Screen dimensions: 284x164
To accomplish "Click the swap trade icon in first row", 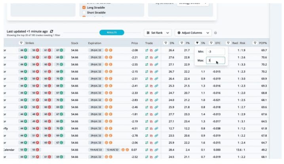I will point(147,50).
